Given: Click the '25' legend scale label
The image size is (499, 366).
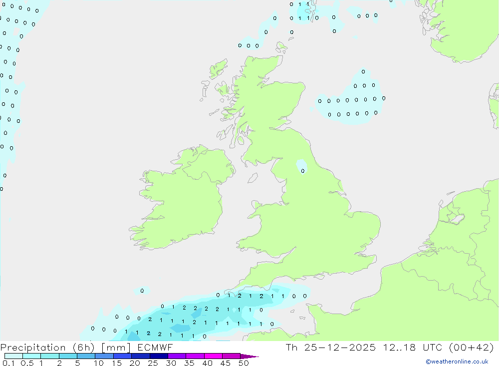Looking at the screenshot, I should [153, 363].
